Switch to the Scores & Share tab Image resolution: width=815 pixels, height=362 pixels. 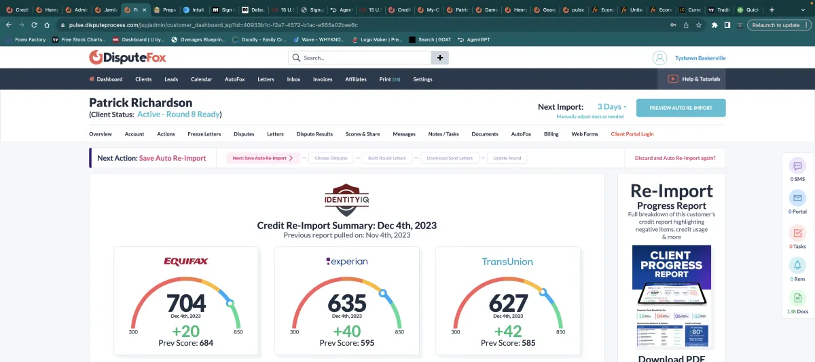pos(363,134)
